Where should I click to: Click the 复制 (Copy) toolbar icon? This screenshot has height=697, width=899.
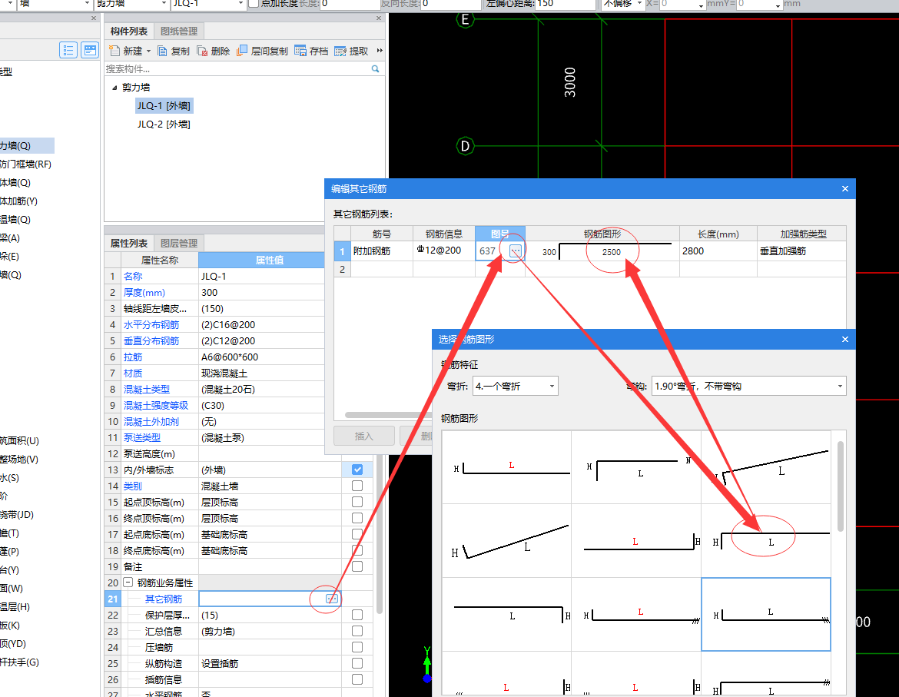(x=162, y=51)
